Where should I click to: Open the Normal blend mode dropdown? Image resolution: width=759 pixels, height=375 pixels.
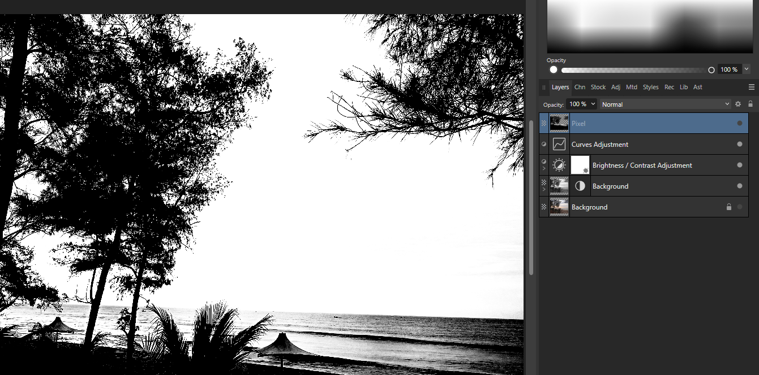[666, 104]
